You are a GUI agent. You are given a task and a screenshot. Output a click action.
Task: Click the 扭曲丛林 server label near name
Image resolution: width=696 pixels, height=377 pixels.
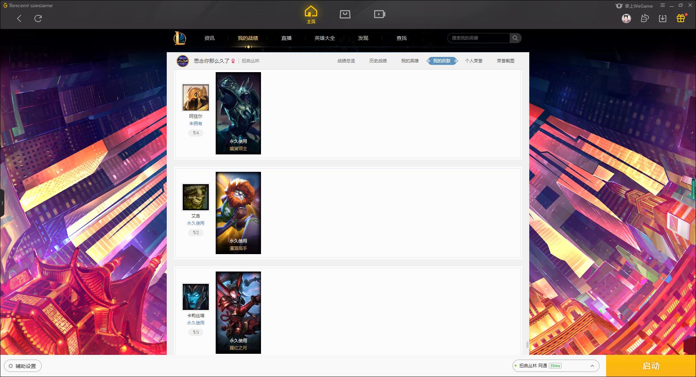point(250,61)
